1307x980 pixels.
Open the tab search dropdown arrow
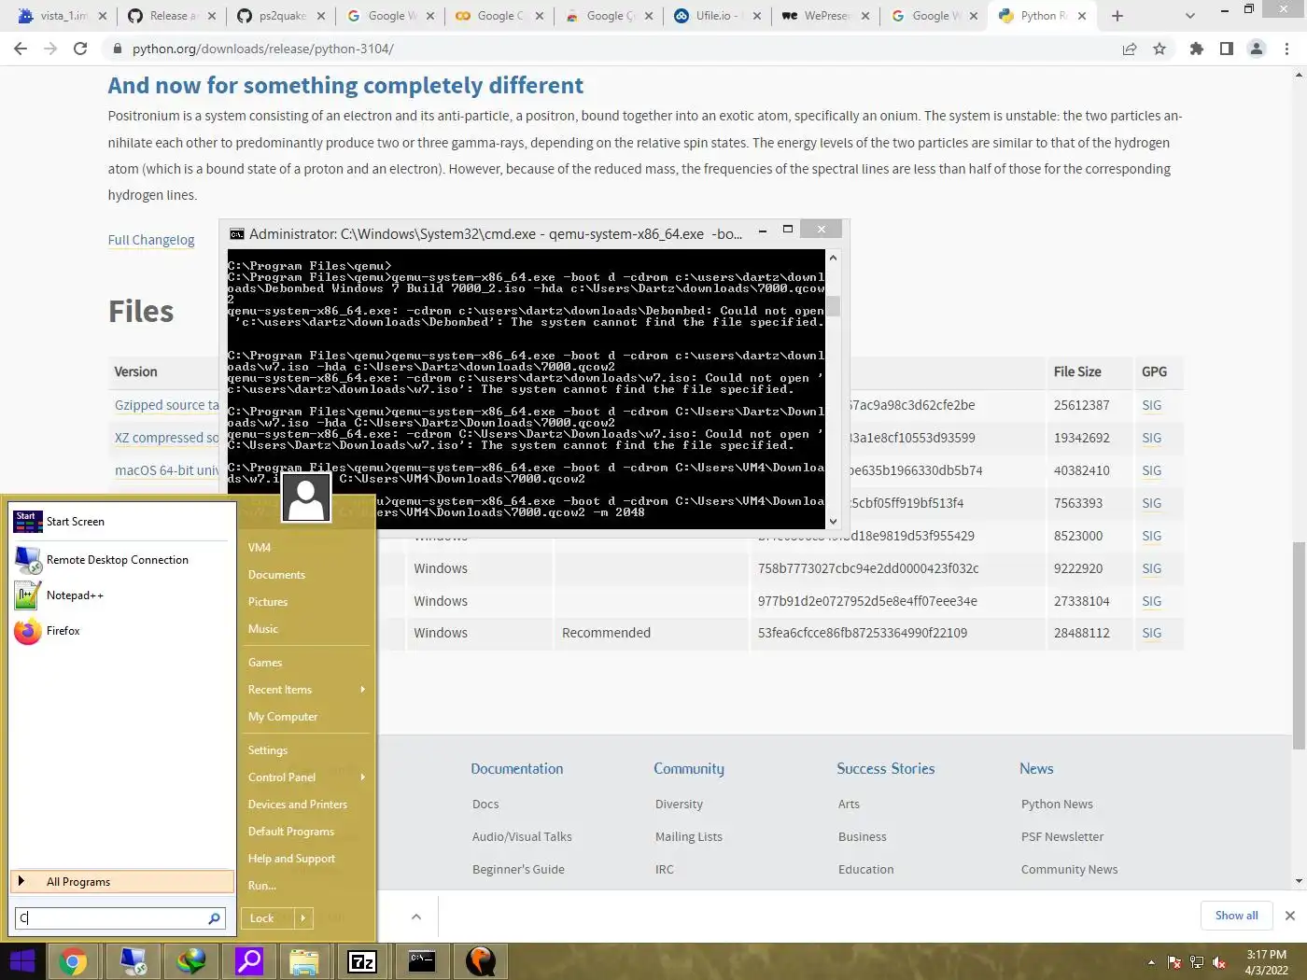click(1189, 16)
